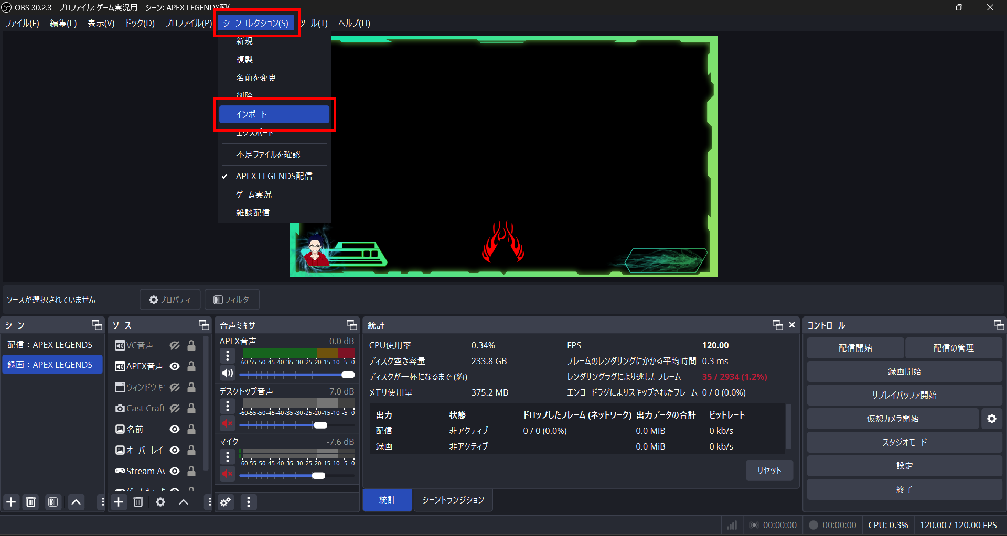Click 配信開始 button
1007x536 pixels.
tap(855, 348)
